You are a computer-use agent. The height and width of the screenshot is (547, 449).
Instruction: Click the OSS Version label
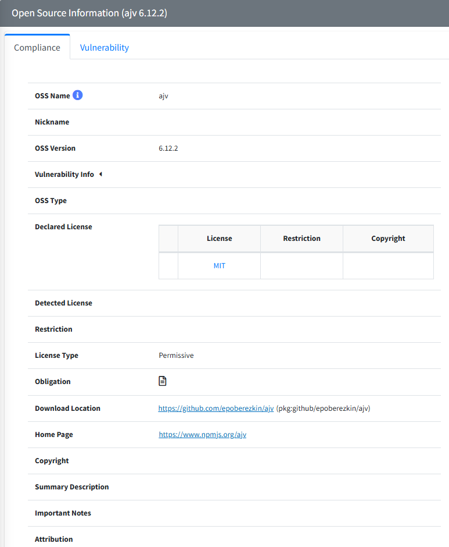(55, 148)
